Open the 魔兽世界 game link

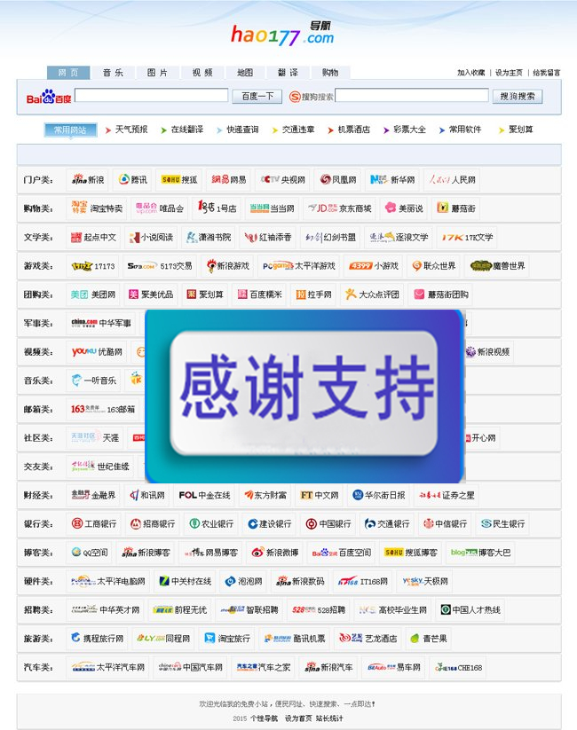497,266
